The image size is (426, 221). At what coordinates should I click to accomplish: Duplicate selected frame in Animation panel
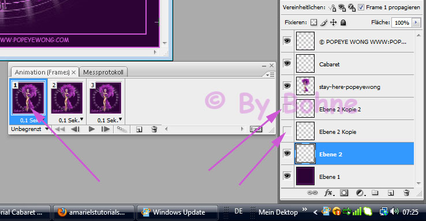point(139,129)
